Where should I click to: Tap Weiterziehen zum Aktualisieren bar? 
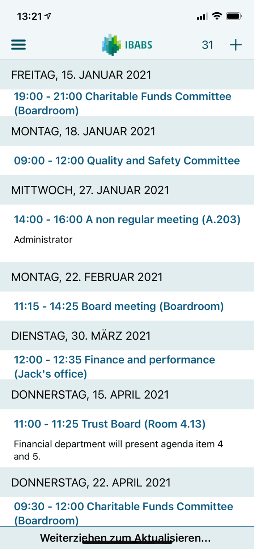tap(127, 538)
